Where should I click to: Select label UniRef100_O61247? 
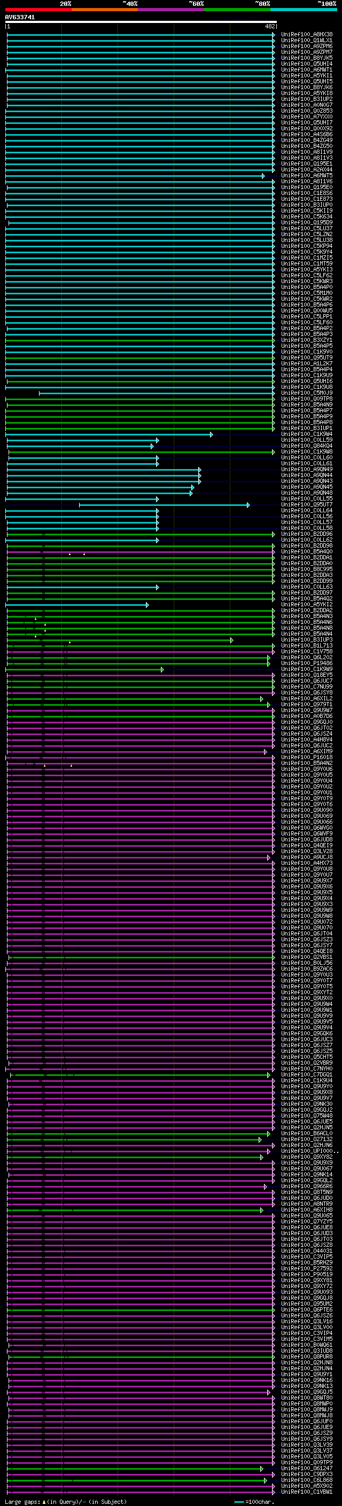point(307,1469)
